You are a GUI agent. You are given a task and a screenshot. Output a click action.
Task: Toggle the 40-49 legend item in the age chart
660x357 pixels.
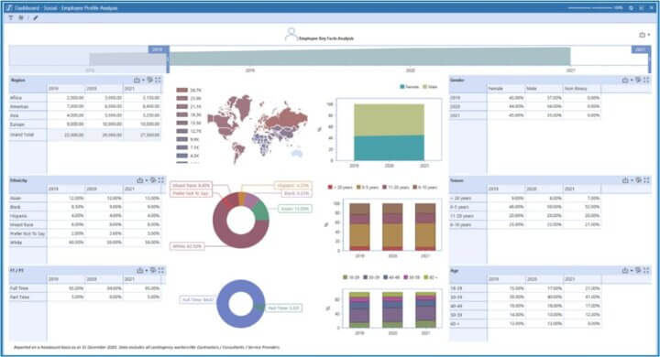click(391, 277)
